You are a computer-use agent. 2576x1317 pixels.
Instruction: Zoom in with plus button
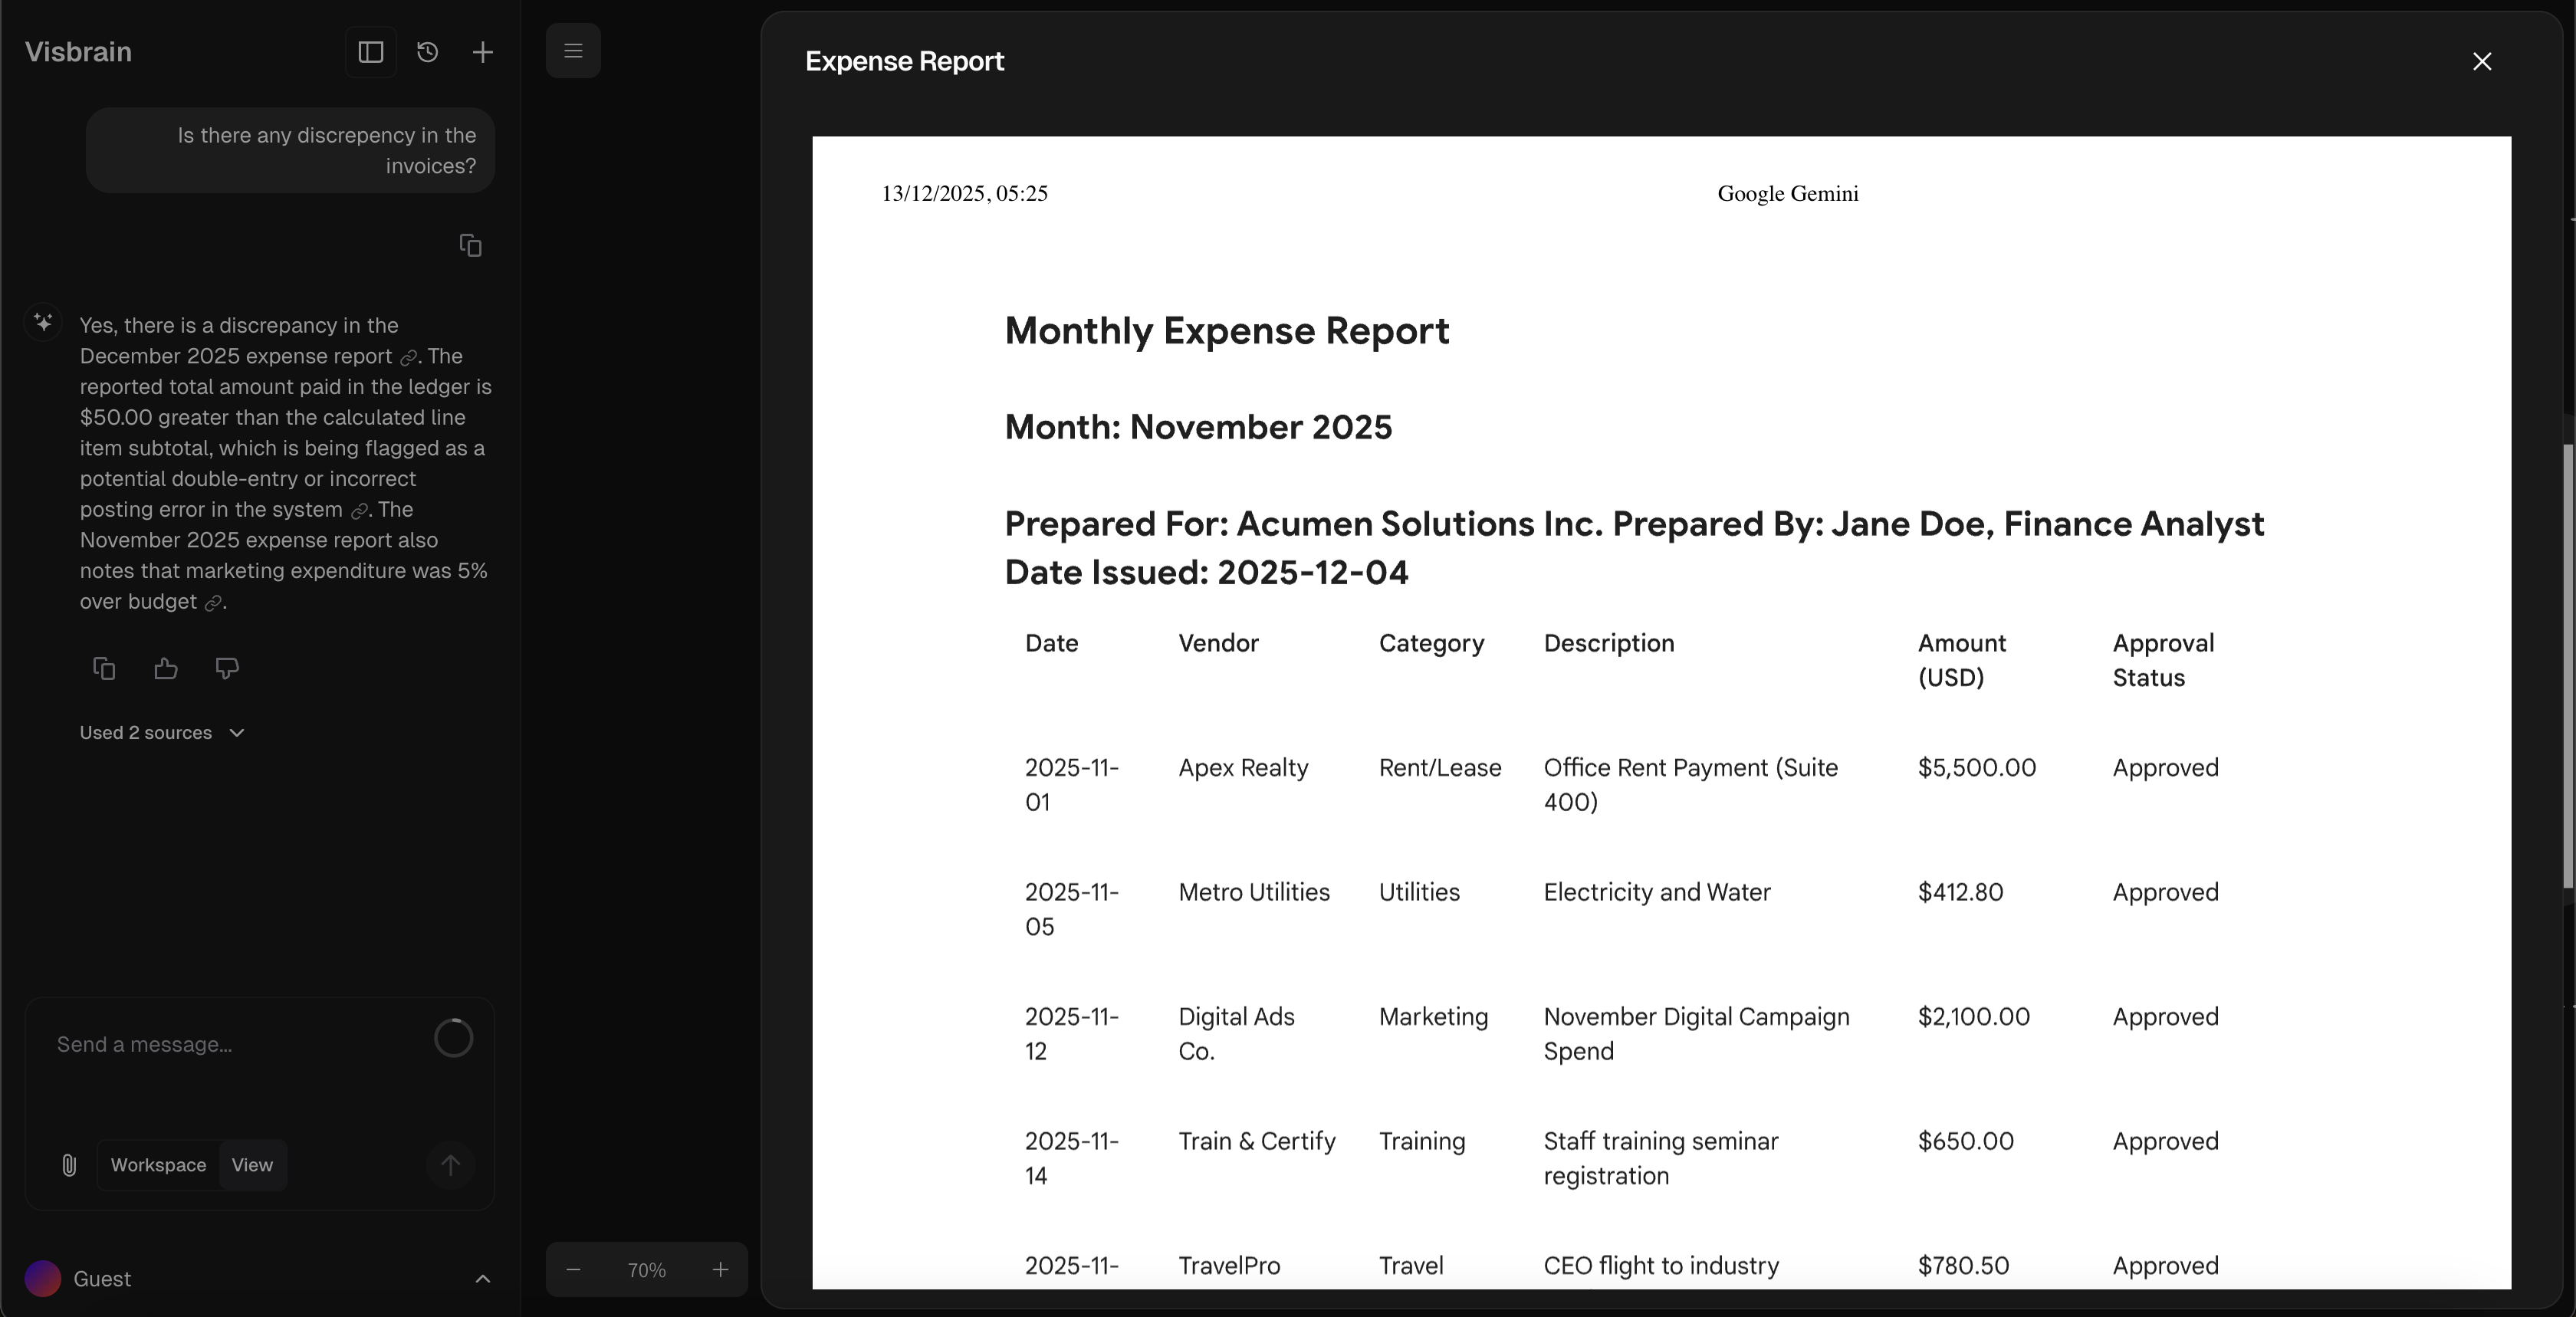coord(720,1270)
